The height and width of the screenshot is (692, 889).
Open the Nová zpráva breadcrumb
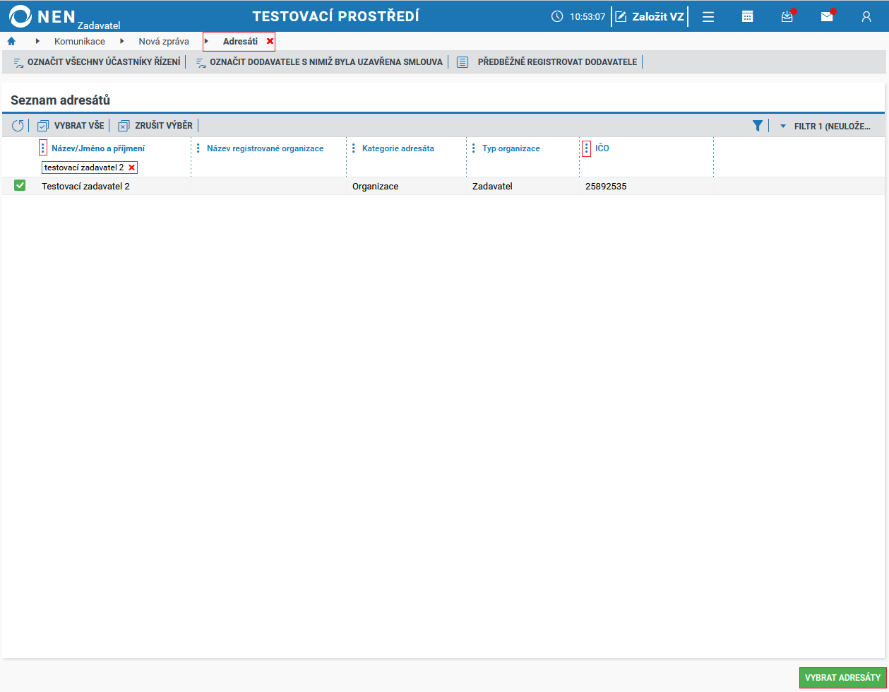coord(164,41)
